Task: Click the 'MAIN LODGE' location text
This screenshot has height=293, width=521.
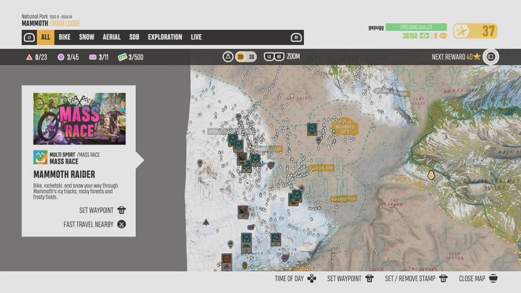Action: (66, 23)
